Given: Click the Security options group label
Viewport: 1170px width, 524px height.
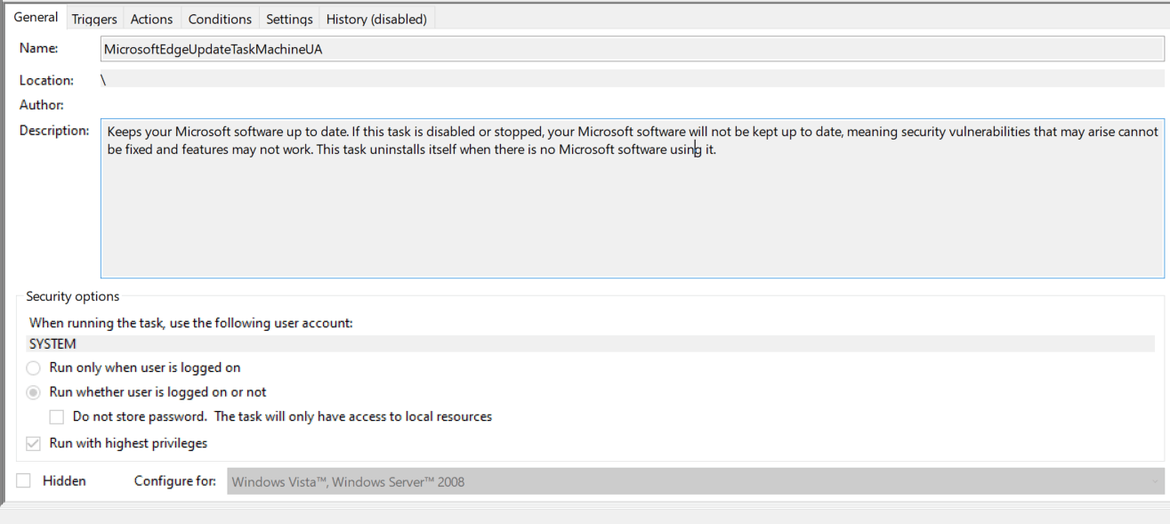Looking at the screenshot, I should pyautogui.click(x=73, y=296).
